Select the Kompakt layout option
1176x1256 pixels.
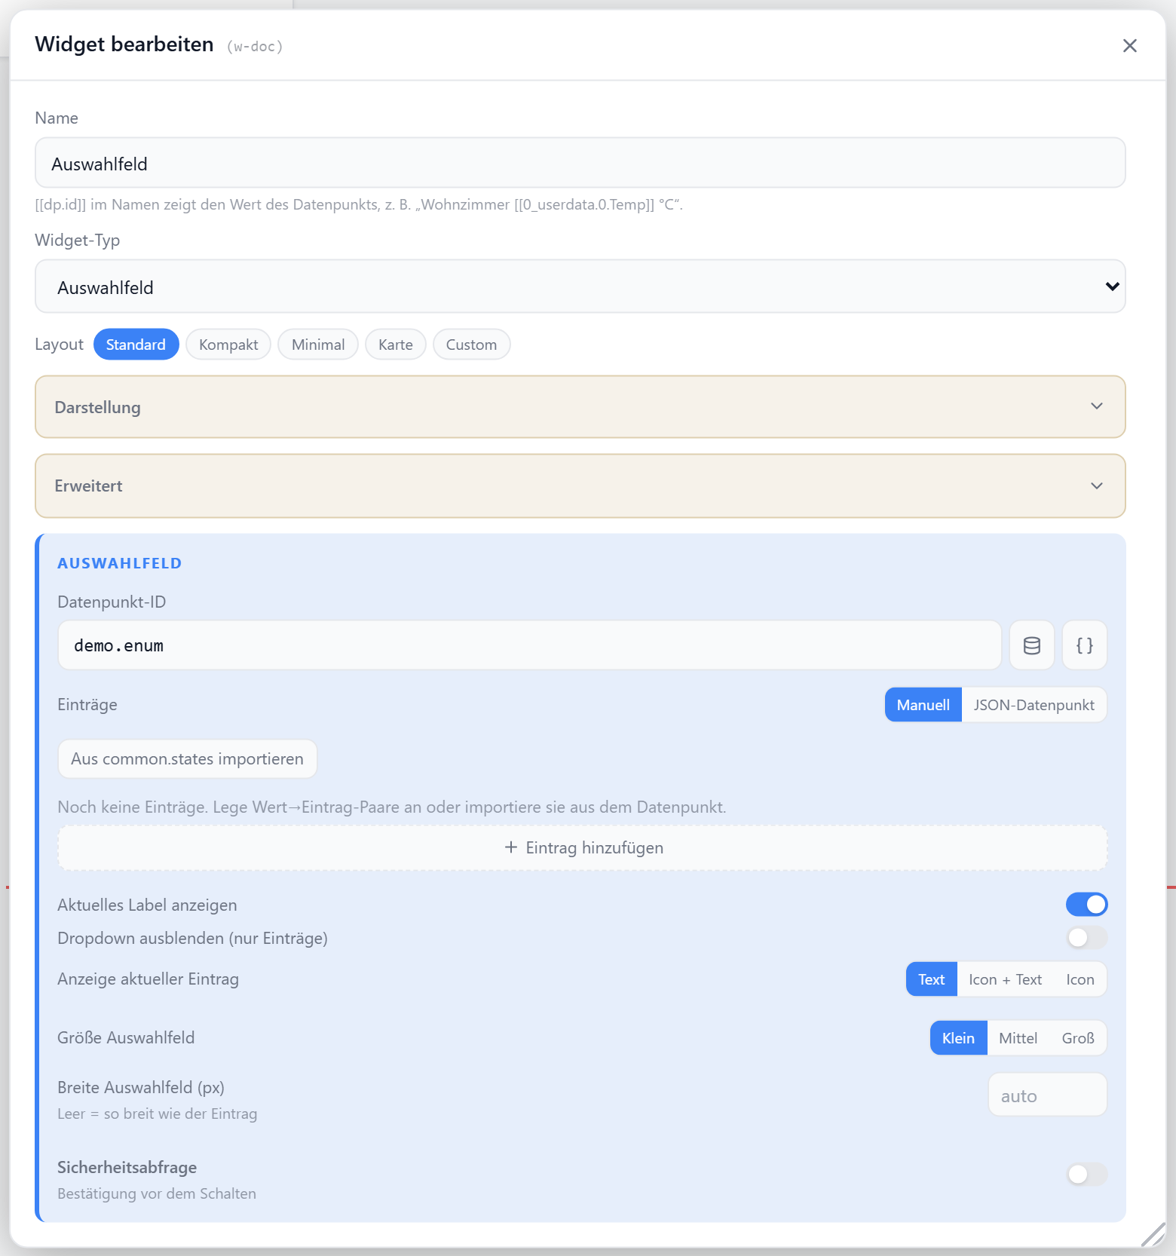[228, 345]
